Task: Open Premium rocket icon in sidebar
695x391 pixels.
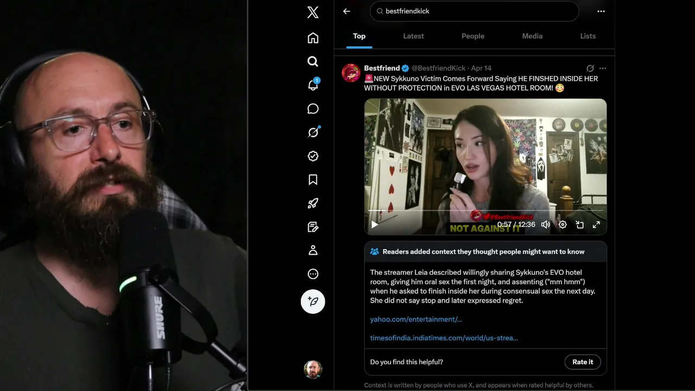Action: tap(313, 203)
